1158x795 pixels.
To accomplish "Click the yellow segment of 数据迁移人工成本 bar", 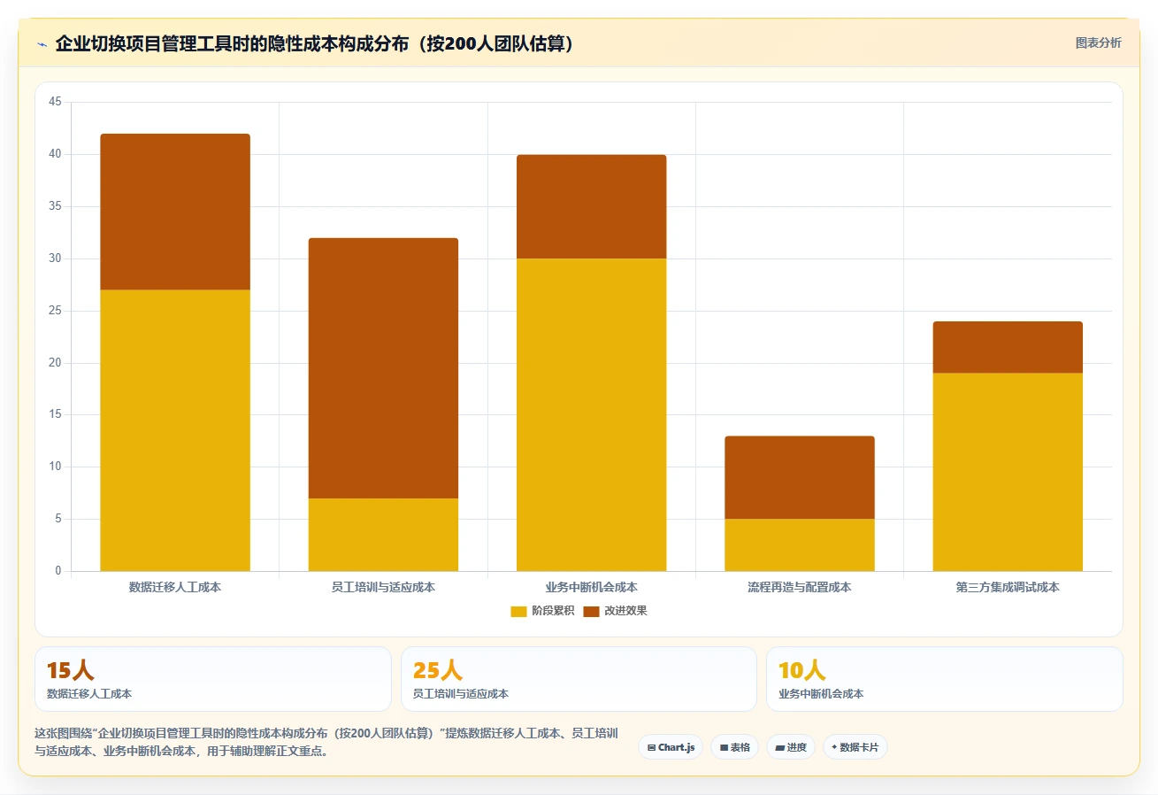I will (x=175, y=430).
